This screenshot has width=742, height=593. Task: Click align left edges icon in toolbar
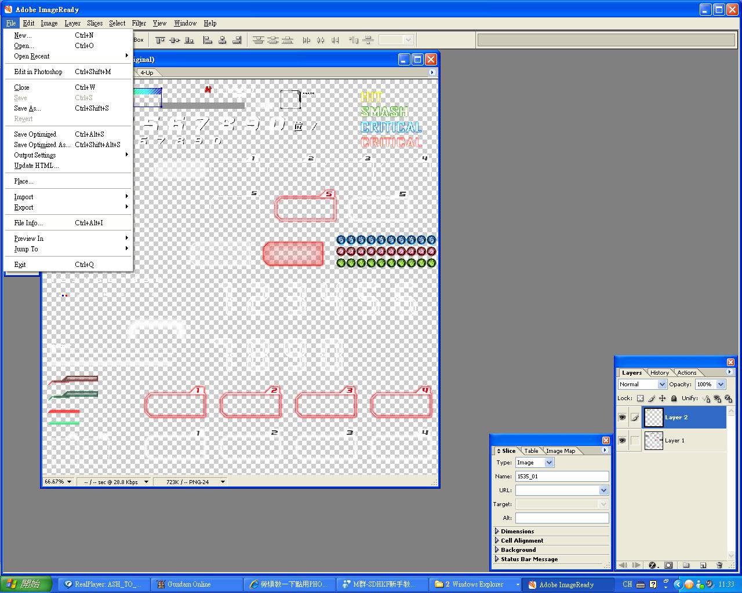point(208,40)
